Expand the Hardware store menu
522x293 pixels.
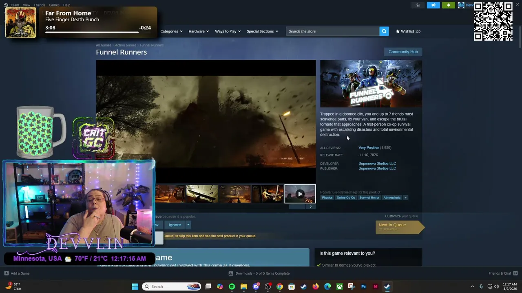click(x=199, y=31)
